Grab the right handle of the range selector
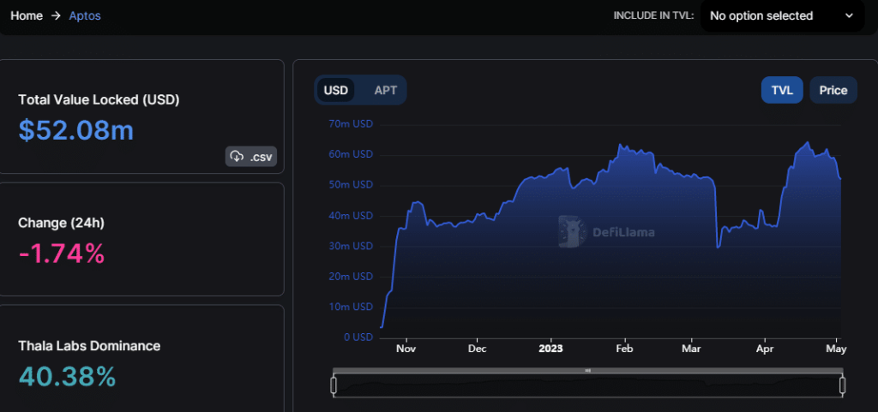This screenshot has width=878, height=412. 842,385
